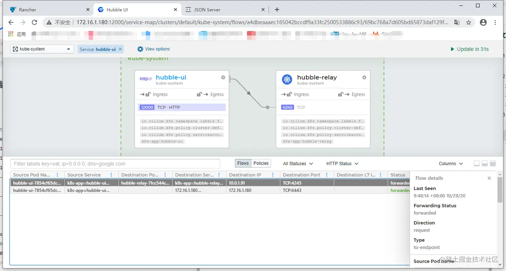
Task: Open the Chrome profile avatar icon
Action: (483, 22)
